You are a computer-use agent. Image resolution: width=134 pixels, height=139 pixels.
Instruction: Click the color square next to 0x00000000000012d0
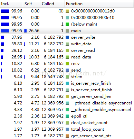(67, 11)
